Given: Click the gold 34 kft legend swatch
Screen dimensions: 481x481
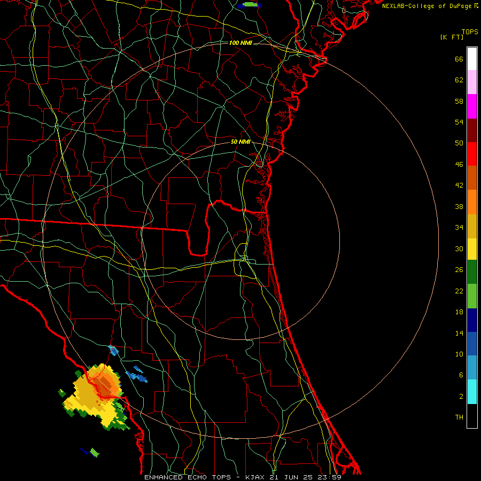Looking at the screenshot, I should (x=472, y=226).
